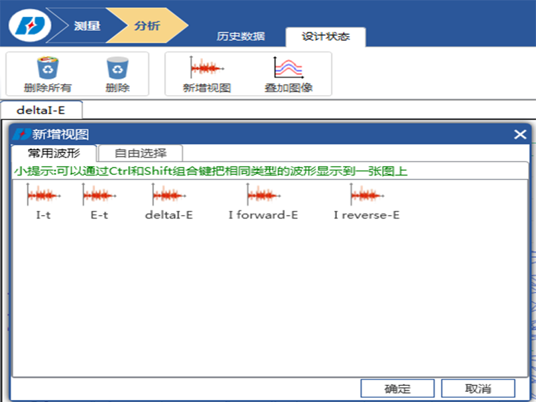Click the application logo icon
536x402 pixels.
(30, 25)
